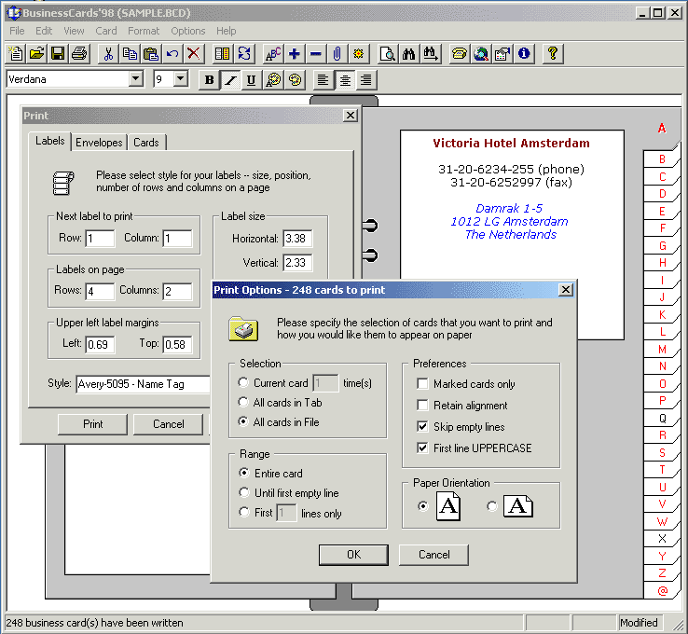This screenshot has height=634, width=688.
Task: Open the Verdana font dropdown
Action: click(x=136, y=79)
